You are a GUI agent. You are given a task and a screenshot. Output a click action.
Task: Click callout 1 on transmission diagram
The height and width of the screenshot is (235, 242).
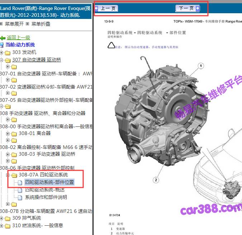201,66
